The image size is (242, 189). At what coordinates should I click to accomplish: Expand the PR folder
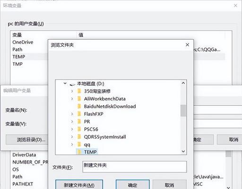click(x=72, y=121)
